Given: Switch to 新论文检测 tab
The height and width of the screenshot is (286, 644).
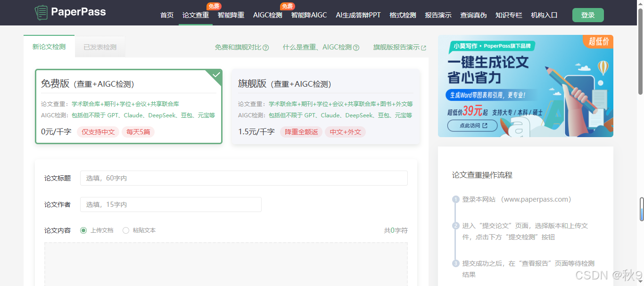Looking at the screenshot, I should (x=49, y=47).
